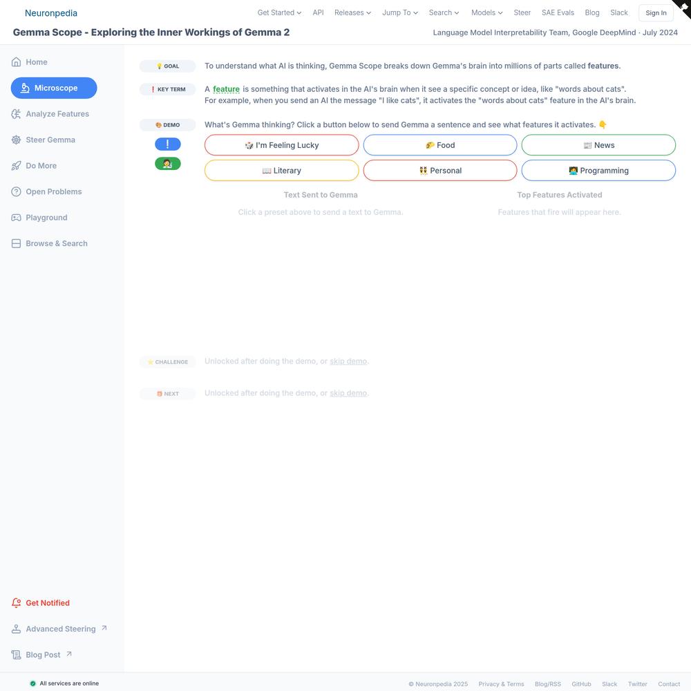The width and height of the screenshot is (691, 691).
Task: Expand the Models dropdown
Action: point(486,12)
